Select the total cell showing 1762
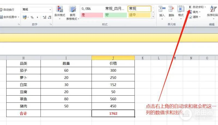 pyautogui.click(x=113, y=113)
